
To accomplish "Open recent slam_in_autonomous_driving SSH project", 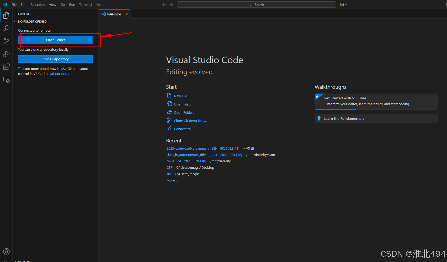I will pyautogui.click(x=204, y=155).
